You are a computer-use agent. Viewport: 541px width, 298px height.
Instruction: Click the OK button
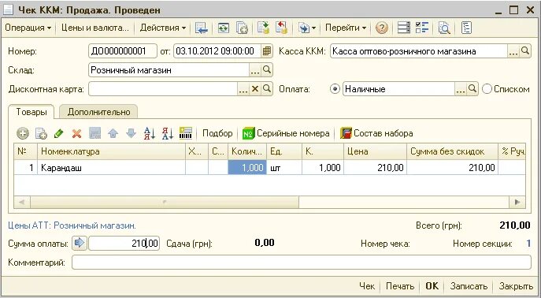tap(432, 286)
